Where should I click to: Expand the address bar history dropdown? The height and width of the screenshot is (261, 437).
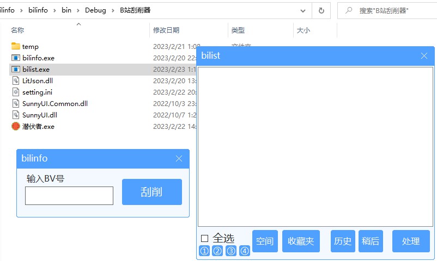coord(303,10)
